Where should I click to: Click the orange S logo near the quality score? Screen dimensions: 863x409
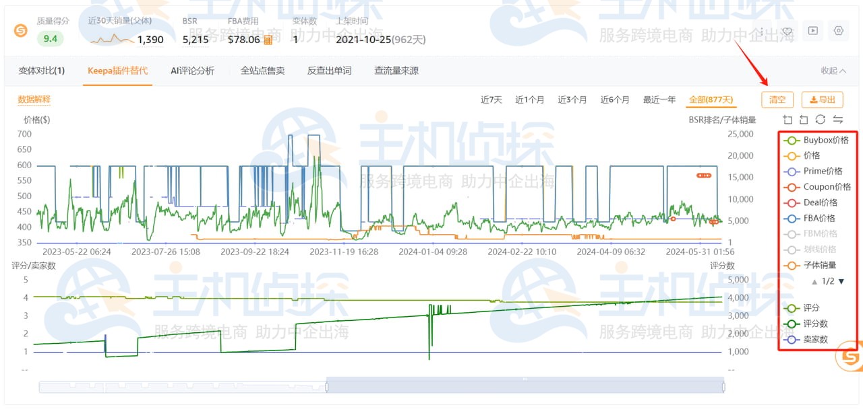[x=19, y=30]
